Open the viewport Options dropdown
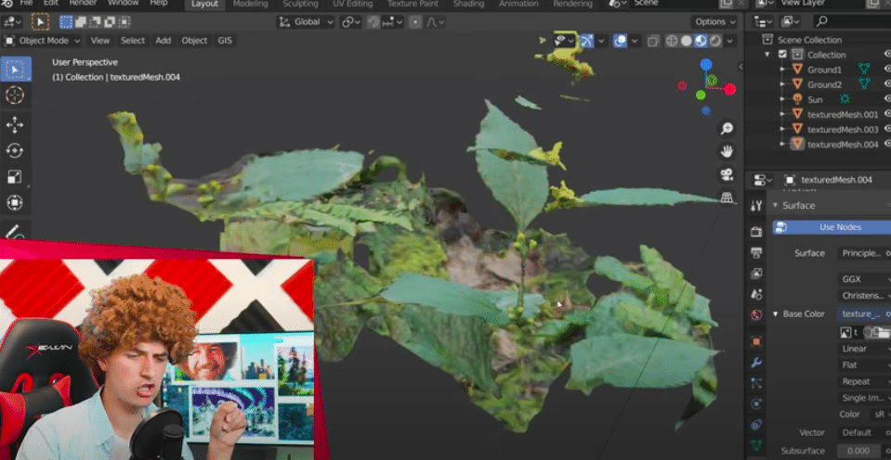 (x=714, y=22)
